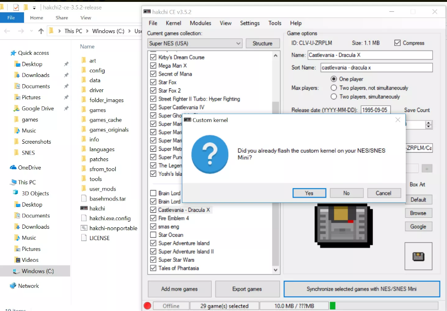Click the Pictures icon under Quick access

(x=17, y=97)
